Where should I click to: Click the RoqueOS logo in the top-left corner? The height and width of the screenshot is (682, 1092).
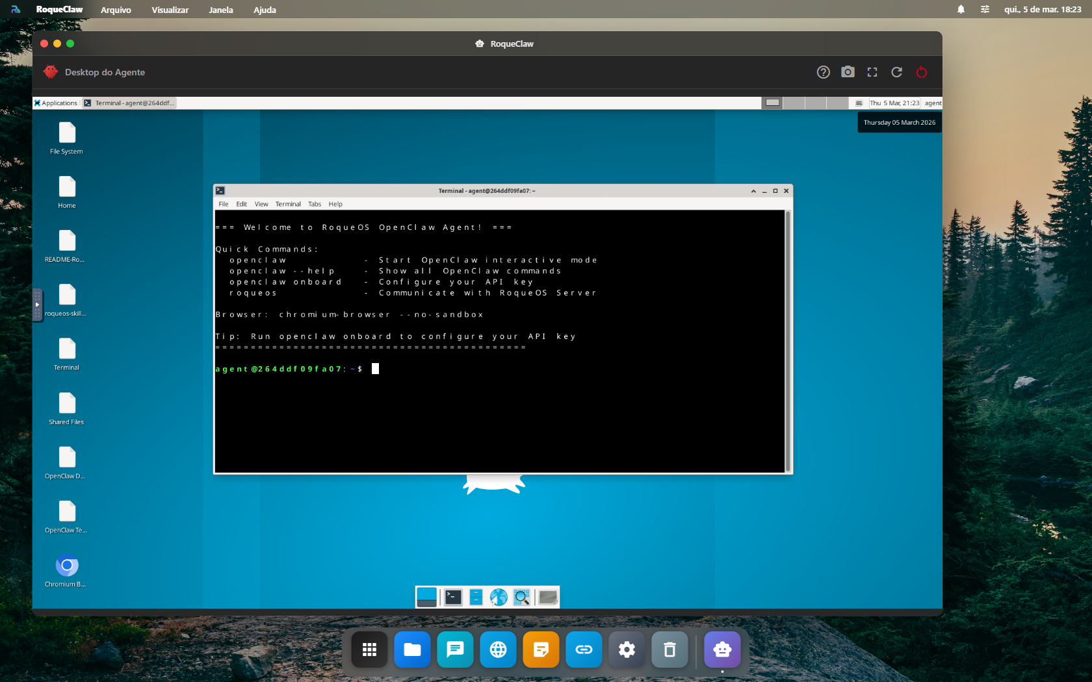pos(16,9)
